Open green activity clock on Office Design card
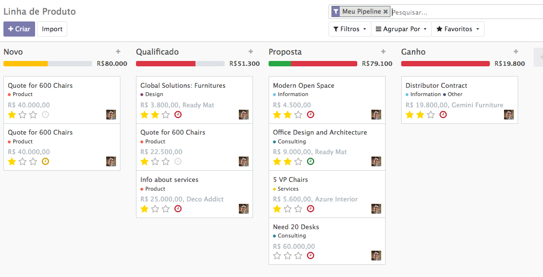 [310, 161]
